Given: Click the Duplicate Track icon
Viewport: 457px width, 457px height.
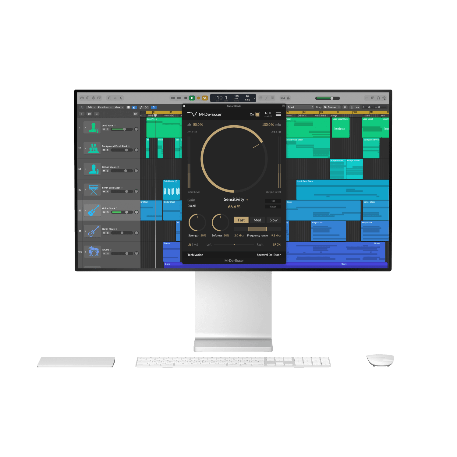Looking at the screenshot, I should (89, 114).
